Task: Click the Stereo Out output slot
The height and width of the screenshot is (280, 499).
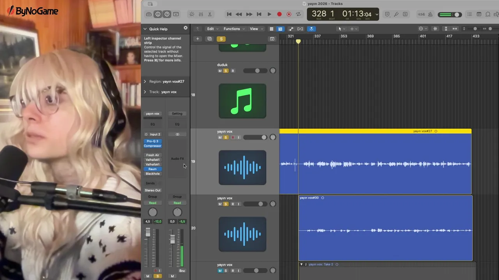Action: click(x=152, y=191)
